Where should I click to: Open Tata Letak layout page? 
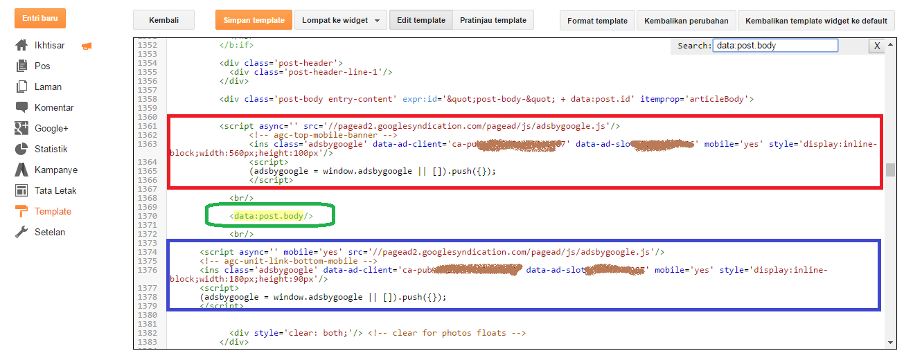pos(55,191)
